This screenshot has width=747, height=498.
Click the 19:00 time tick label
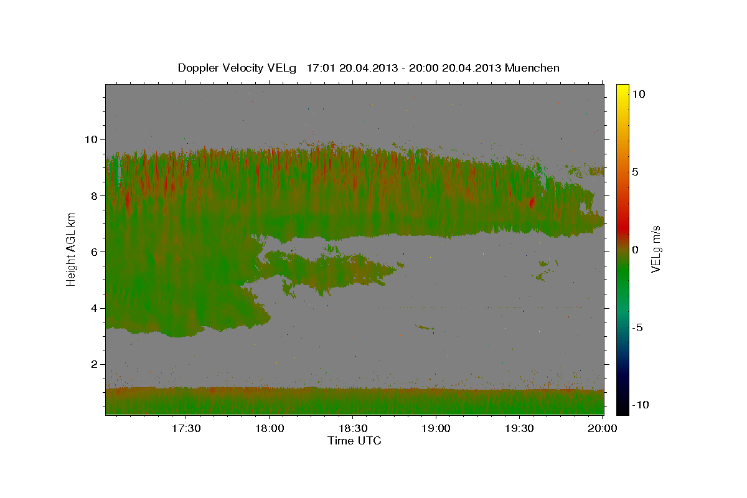pos(436,428)
